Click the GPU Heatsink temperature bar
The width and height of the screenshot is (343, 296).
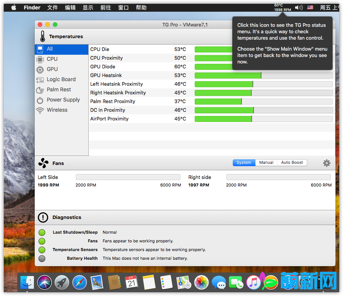tap(264, 76)
